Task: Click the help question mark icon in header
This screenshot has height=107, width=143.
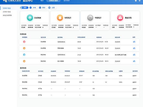Action: 136,1
